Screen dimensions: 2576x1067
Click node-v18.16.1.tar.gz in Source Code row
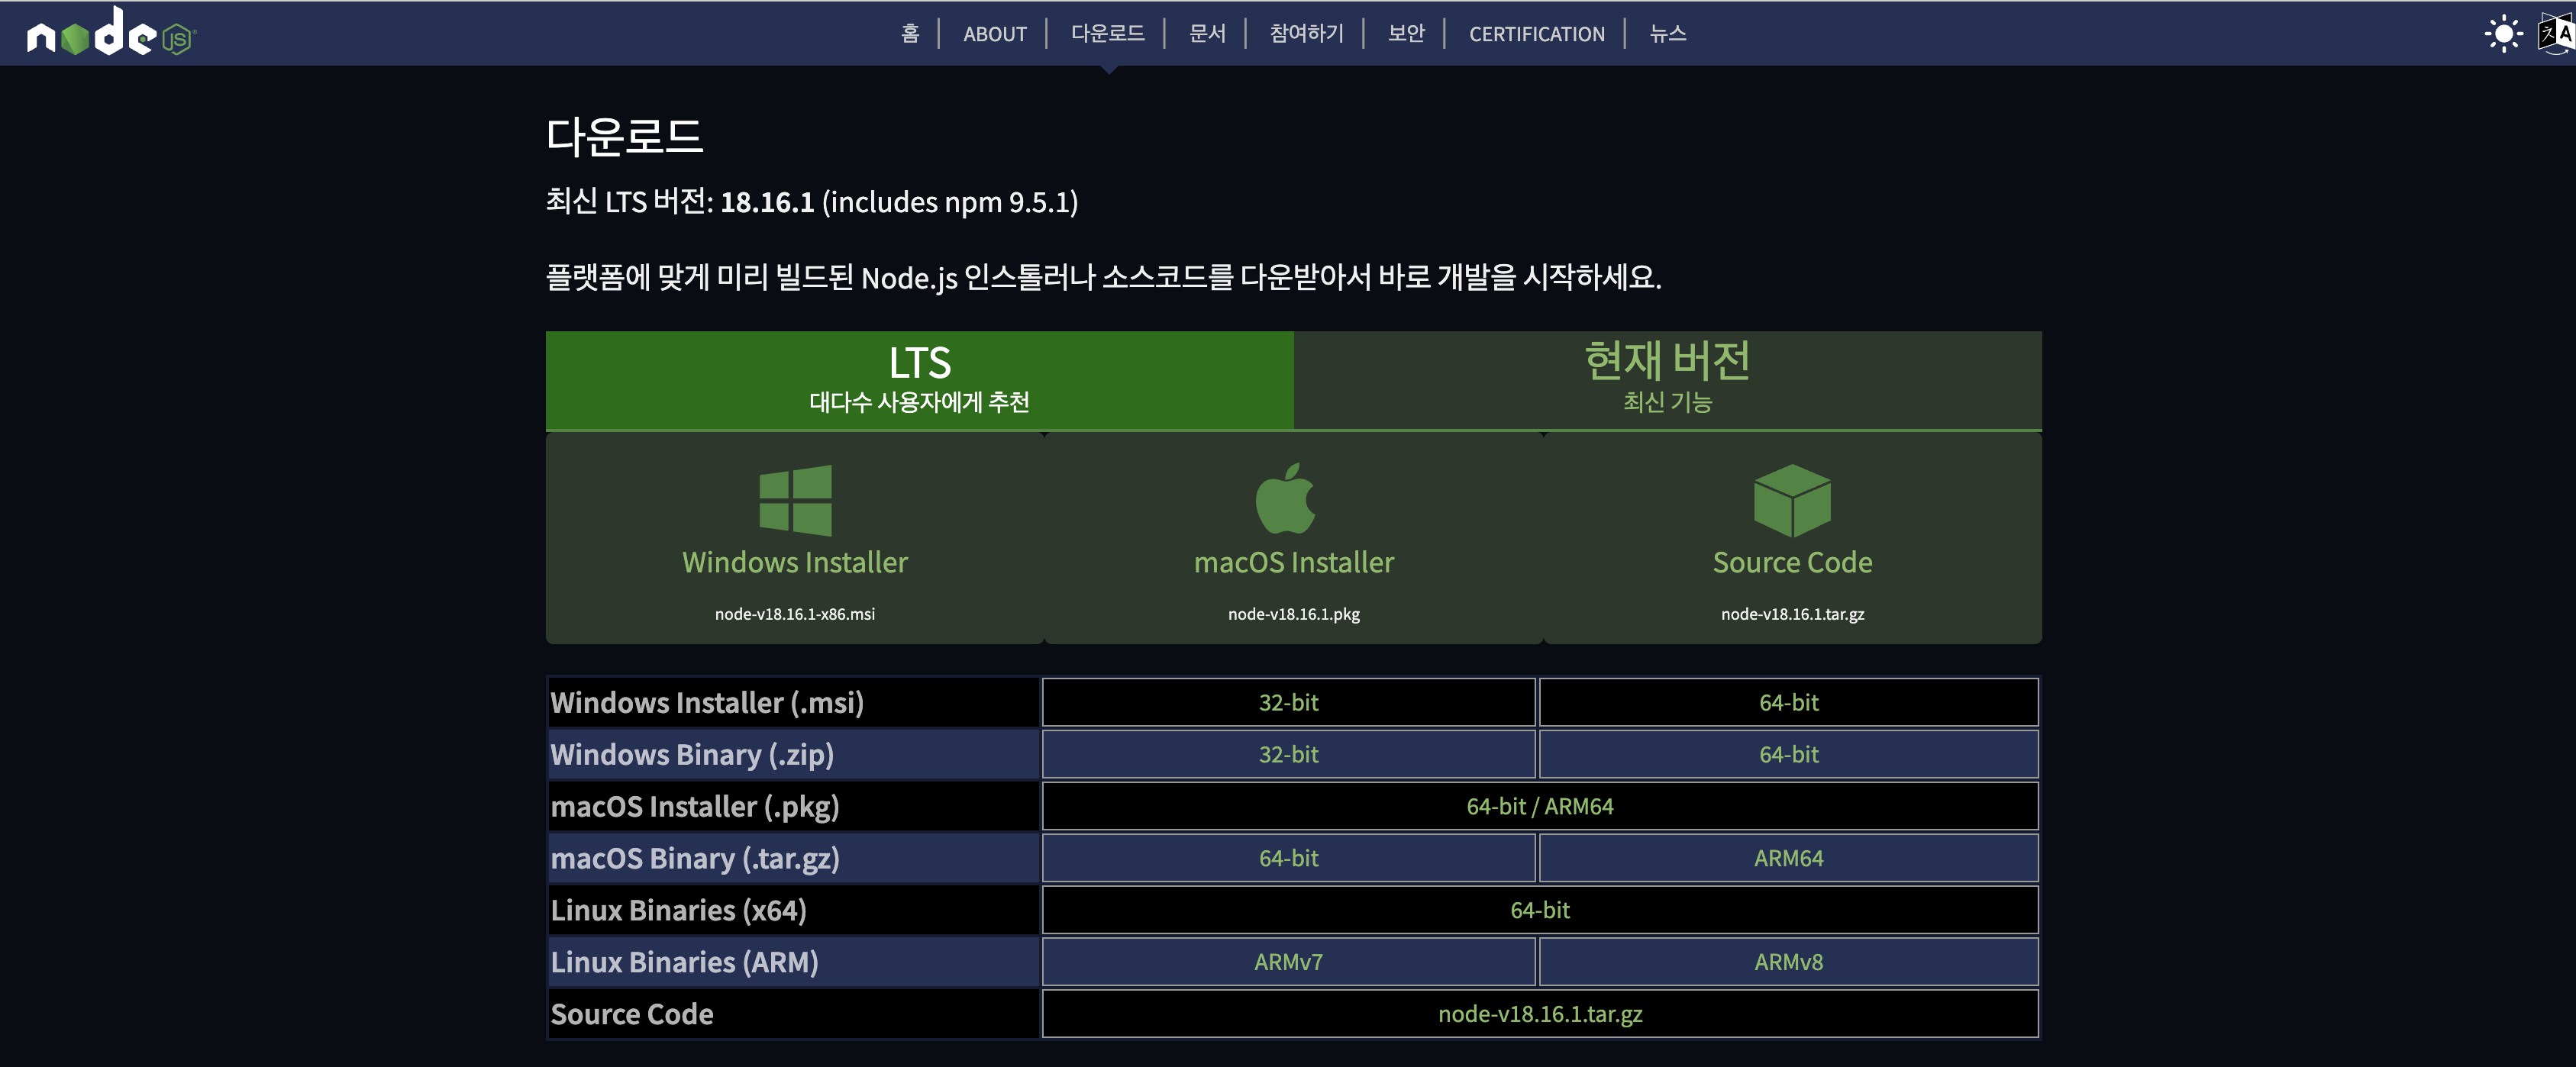click(x=1539, y=1015)
